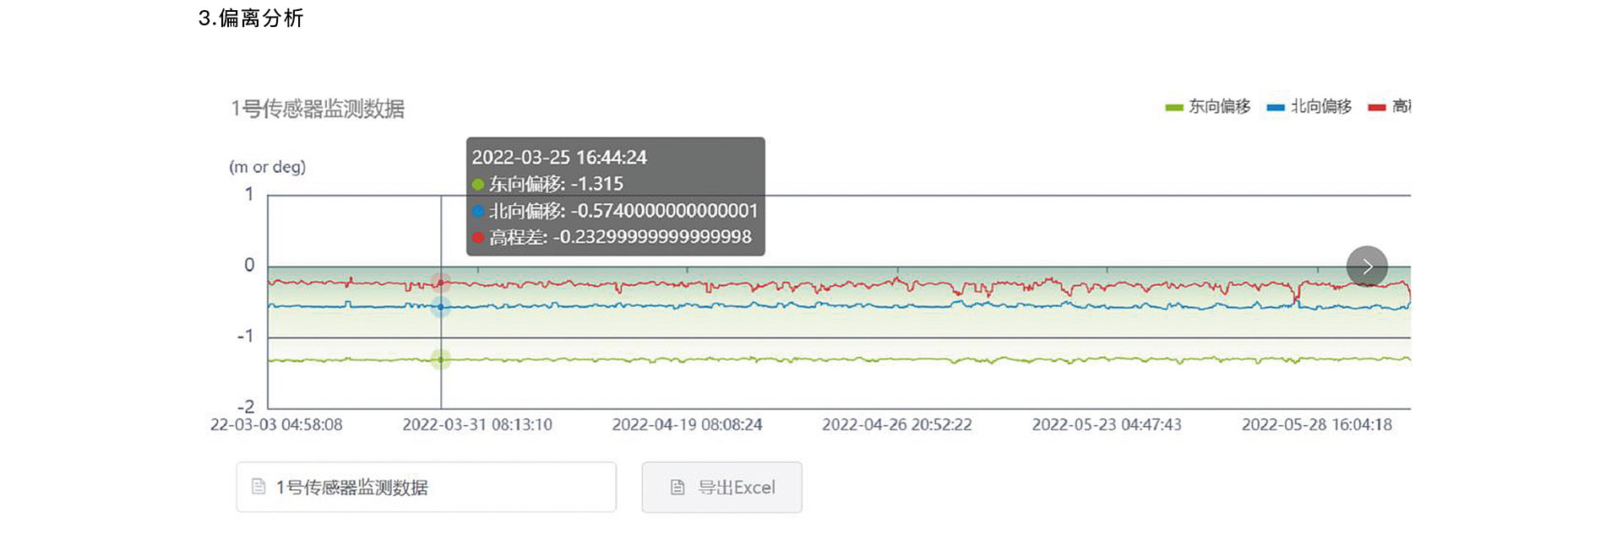The height and width of the screenshot is (550, 1622).
Task: Open the 1号传感器监测数据 button below chart
Action: [426, 487]
